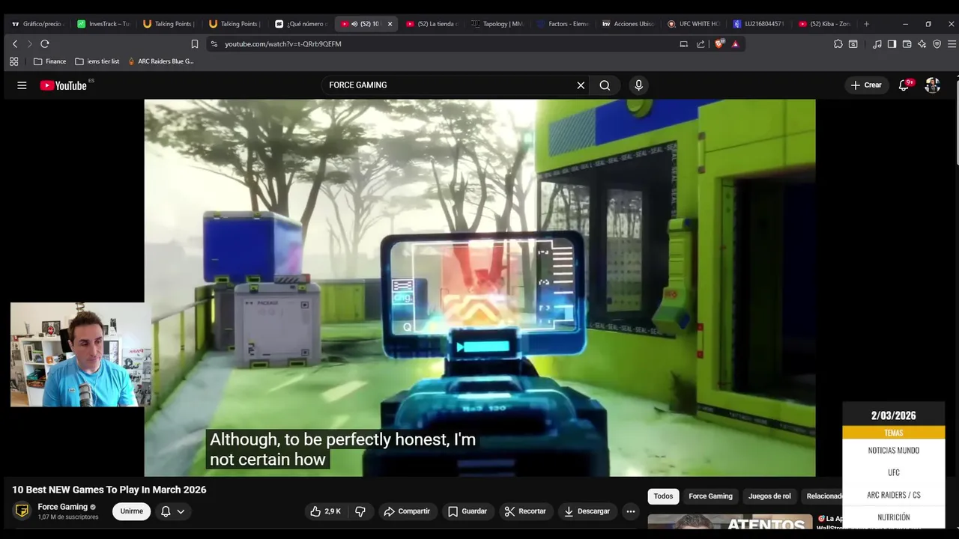
Task: Mute the playing tab via its speaker icon
Action: tap(354, 24)
